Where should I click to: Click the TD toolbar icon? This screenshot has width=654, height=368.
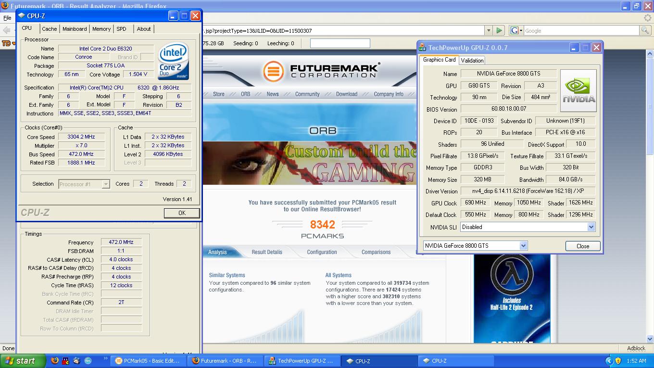pos(6,43)
